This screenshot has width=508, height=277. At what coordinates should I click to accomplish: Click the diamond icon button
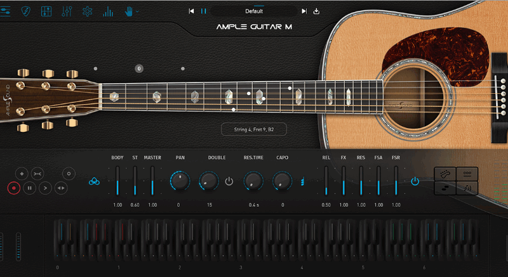(22, 174)
